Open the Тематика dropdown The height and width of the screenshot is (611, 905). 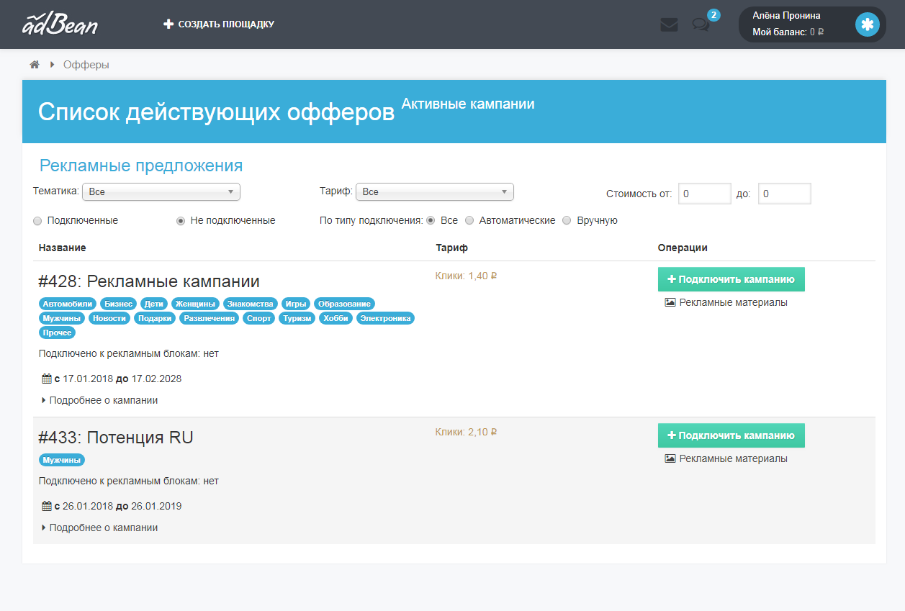[x=161, y=191]
